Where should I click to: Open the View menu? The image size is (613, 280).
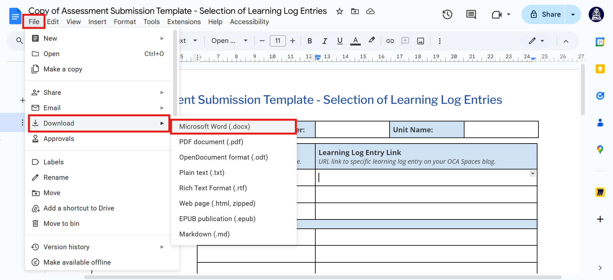[x=74, y=21]
